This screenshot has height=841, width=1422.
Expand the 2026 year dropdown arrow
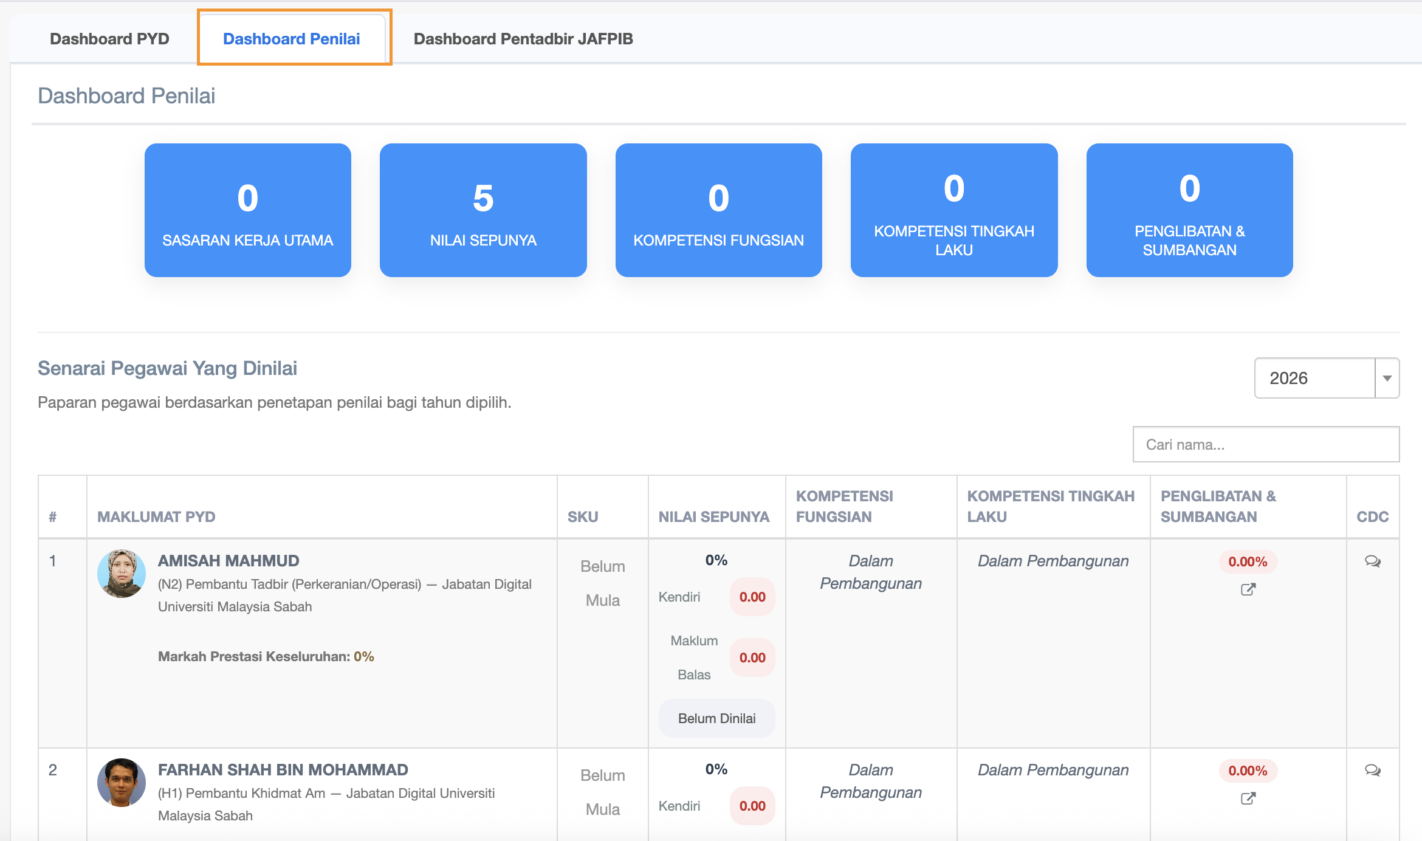(x=1387, y=378)
